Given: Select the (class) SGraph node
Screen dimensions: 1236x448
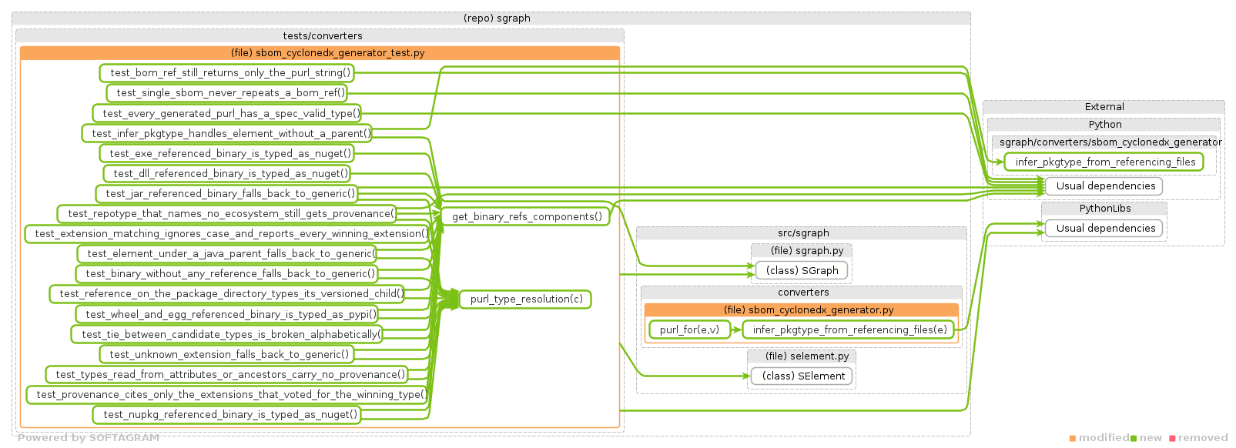Looking at the screenshot, I should [x=802, y=270].
